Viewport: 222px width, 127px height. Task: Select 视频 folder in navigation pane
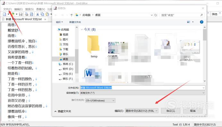(x=64, y=35)
